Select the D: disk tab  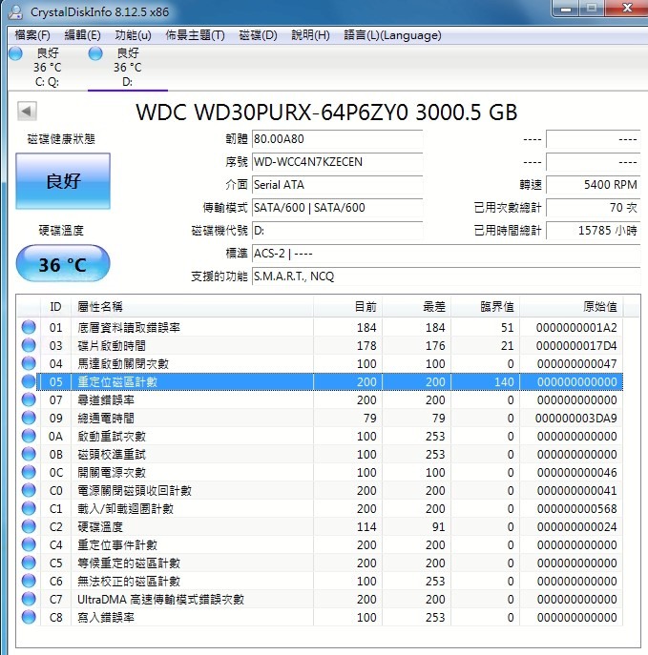pyautogui.click(x=128, y=68)
